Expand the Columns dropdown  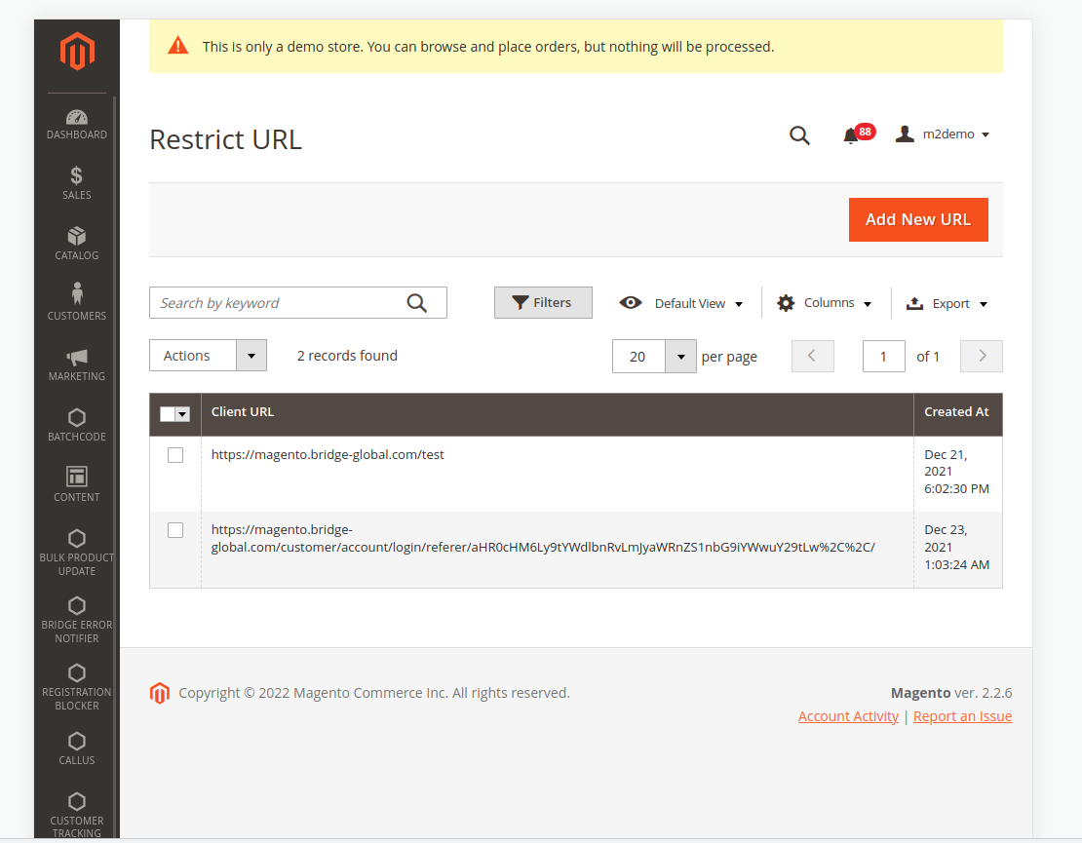click(x=825, y=303)
